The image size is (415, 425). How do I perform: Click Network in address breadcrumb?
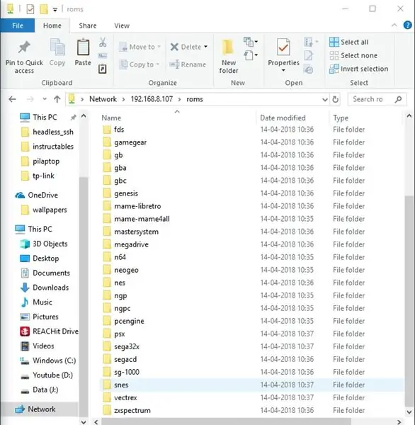pyautogui.click(x=103, y=99)
